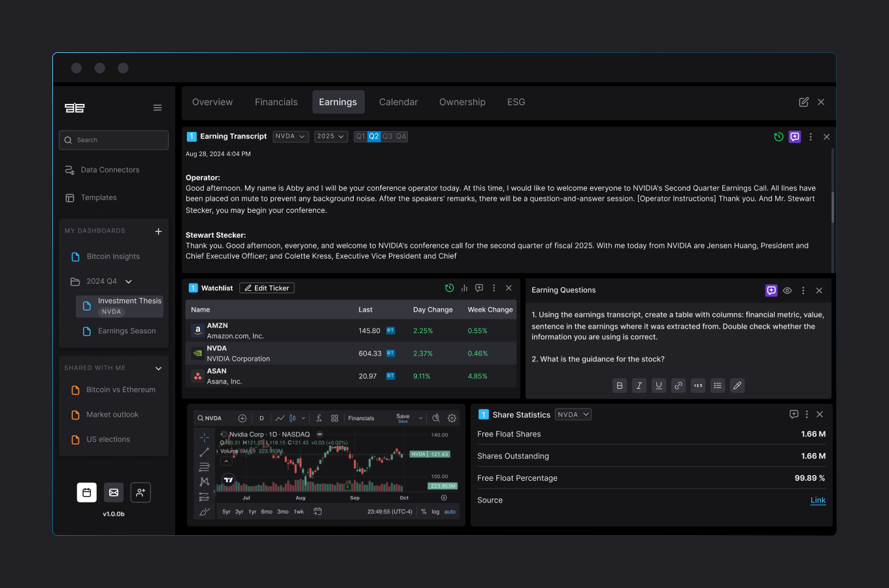Open the Earnings Season dashboard

(x=120, y=331)
